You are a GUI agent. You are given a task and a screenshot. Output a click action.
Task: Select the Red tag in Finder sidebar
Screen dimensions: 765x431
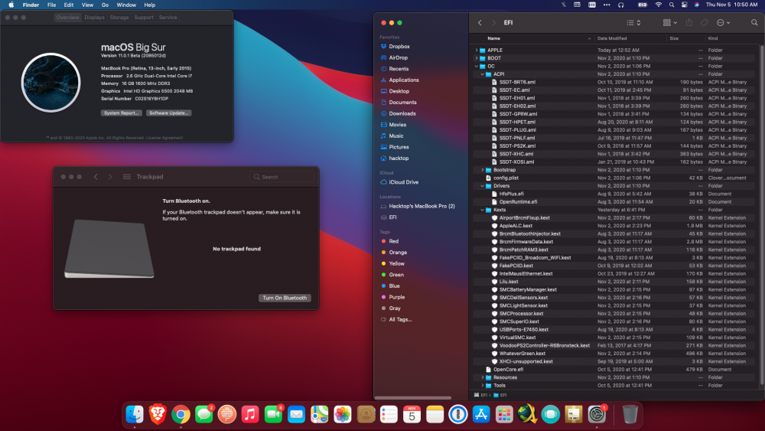pos(393,240)
